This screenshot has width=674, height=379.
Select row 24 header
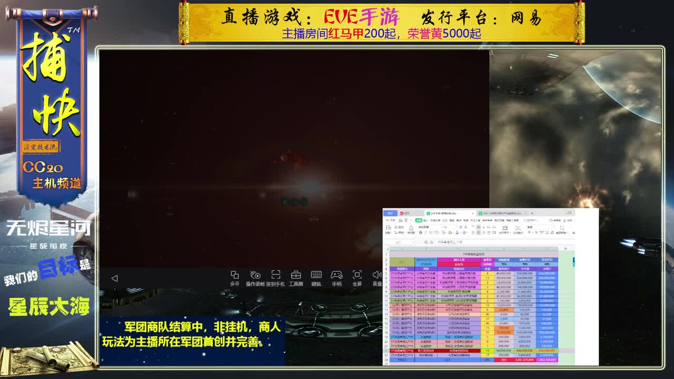386,360
